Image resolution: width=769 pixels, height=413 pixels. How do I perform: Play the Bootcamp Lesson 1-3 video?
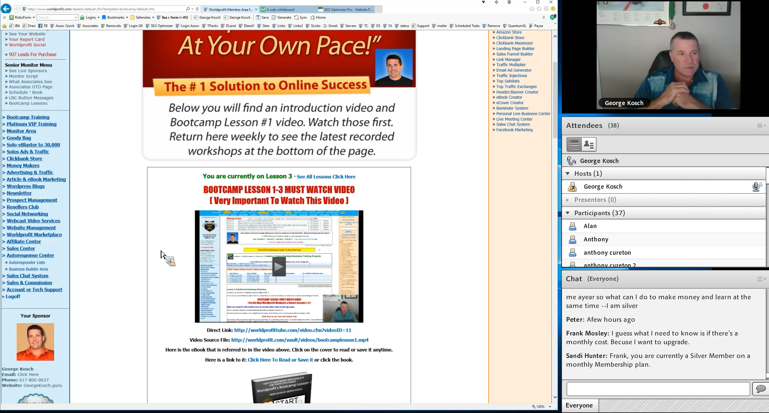pyautogui.click(x=279, y=267)
